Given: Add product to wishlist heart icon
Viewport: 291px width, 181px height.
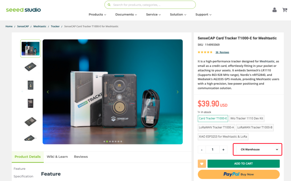Looking at the screenshot, I should coord(202,164).
